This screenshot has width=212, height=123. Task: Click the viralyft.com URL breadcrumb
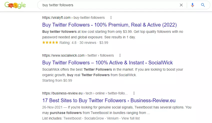click(x=73, y=18)
